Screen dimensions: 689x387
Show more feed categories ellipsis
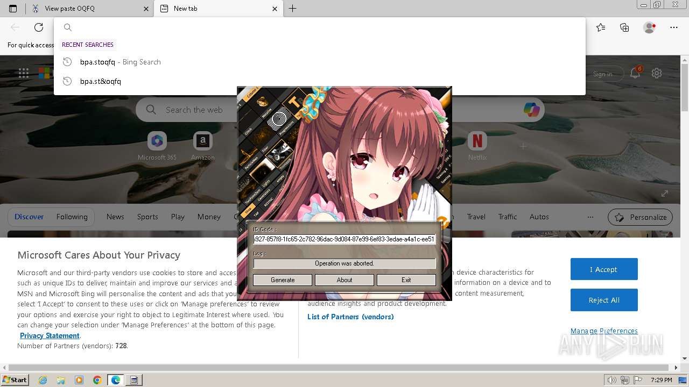pyautogui.click(x=590, y=217)
